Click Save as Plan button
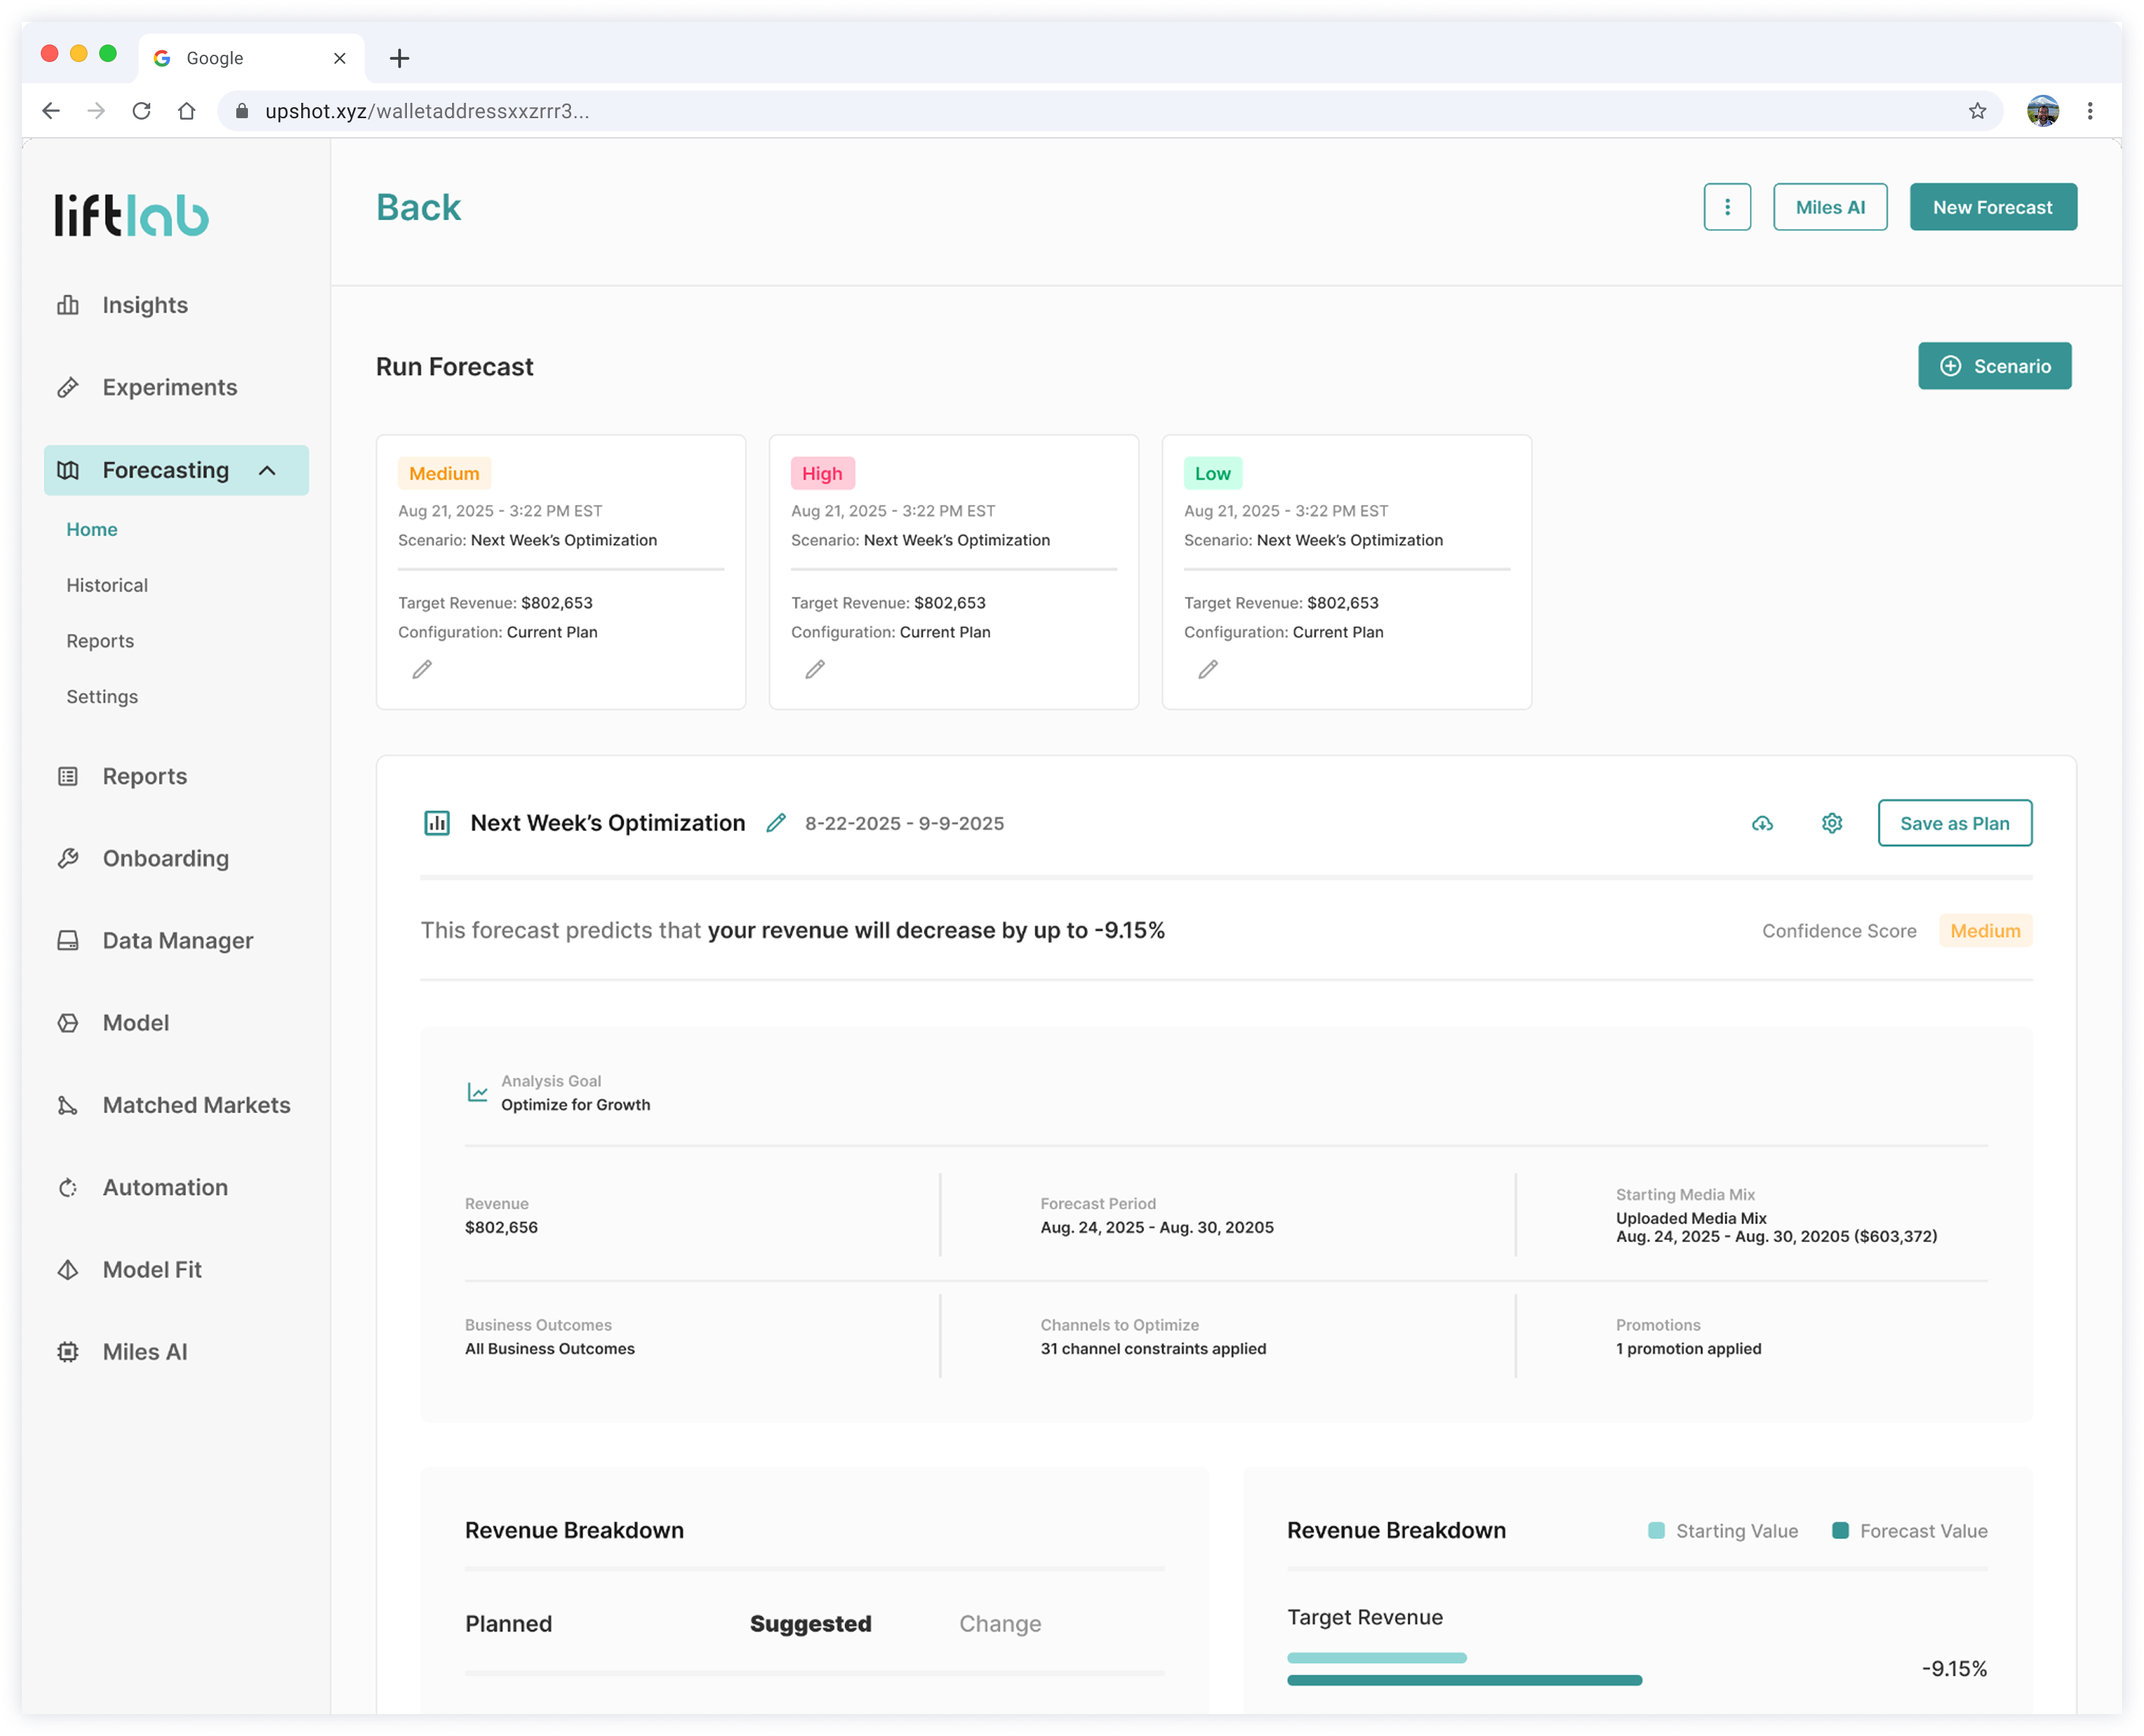Viewport: 2144px width, 1736px height. [x=1954, y=823]
